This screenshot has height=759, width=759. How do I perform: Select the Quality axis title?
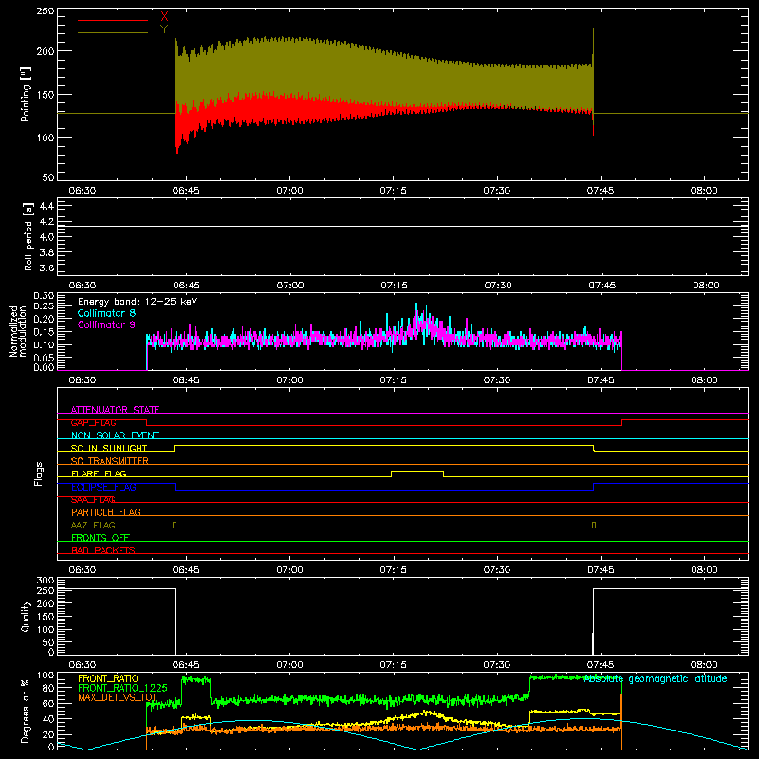point(26,616)
